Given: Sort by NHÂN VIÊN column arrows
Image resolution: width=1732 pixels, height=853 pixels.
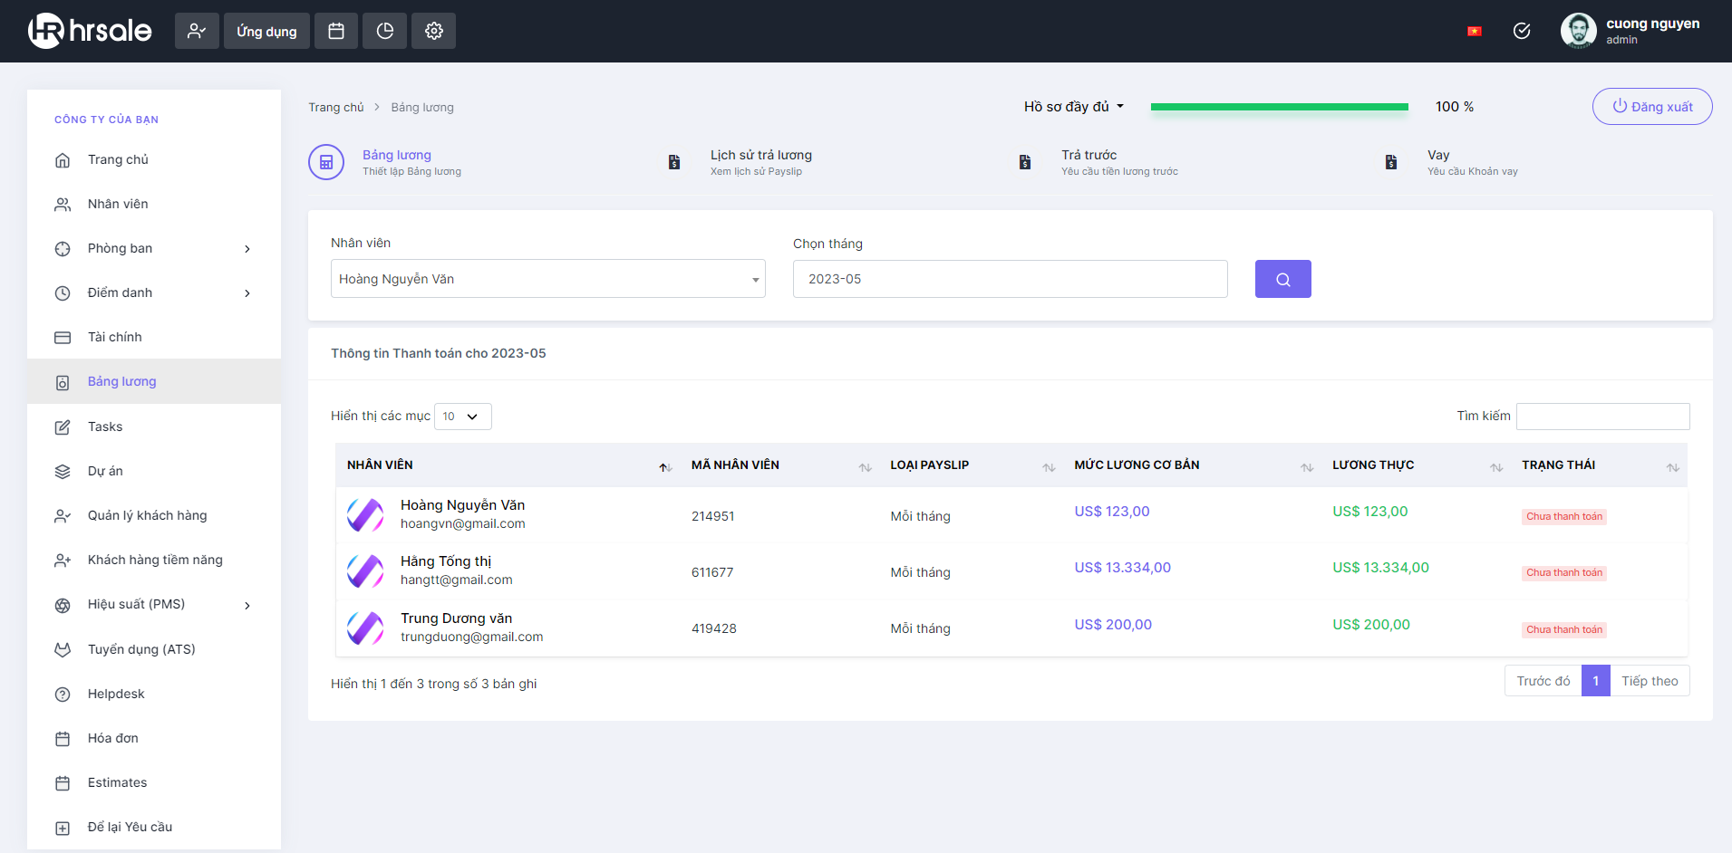Looking at the screenshot, I should 665,467.
